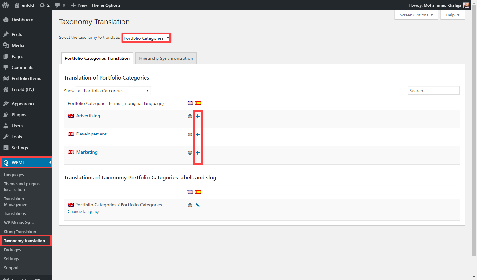
Task: Open the Packages submenu
Action: tap(12, 250)
